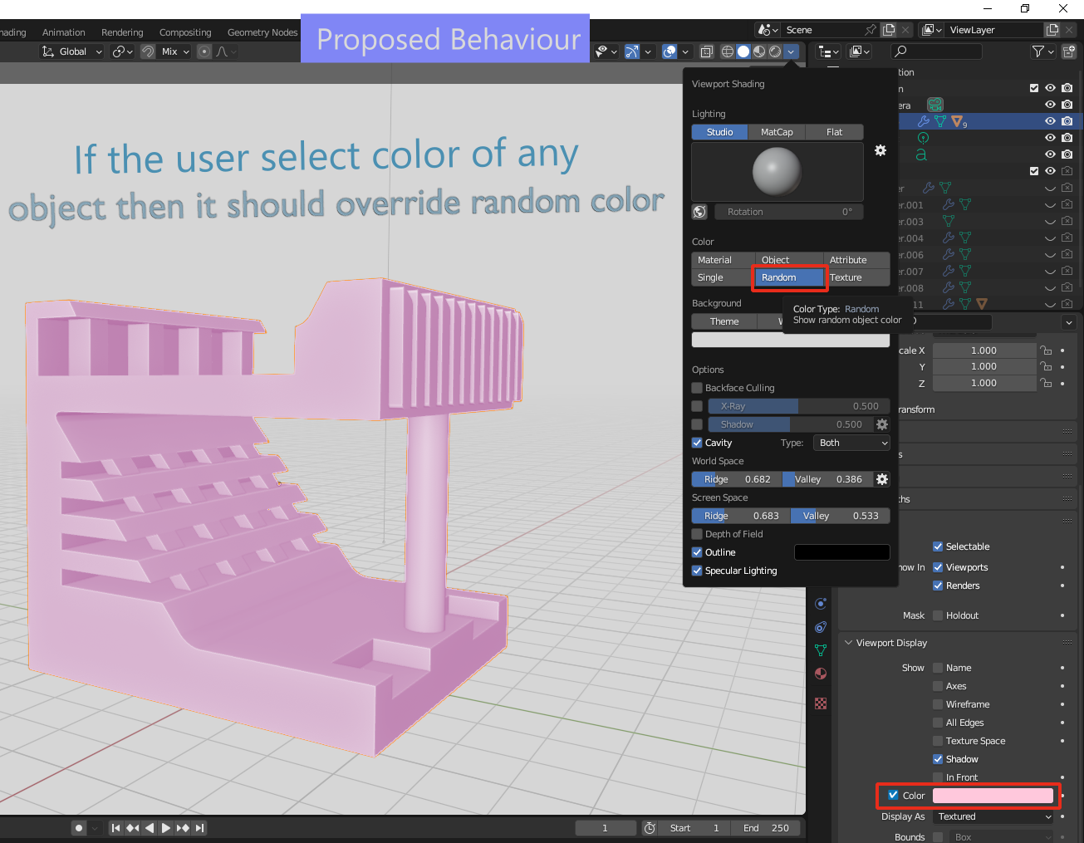
Task: Open Object Constraint properties tab icon
Action: [821, 627]
